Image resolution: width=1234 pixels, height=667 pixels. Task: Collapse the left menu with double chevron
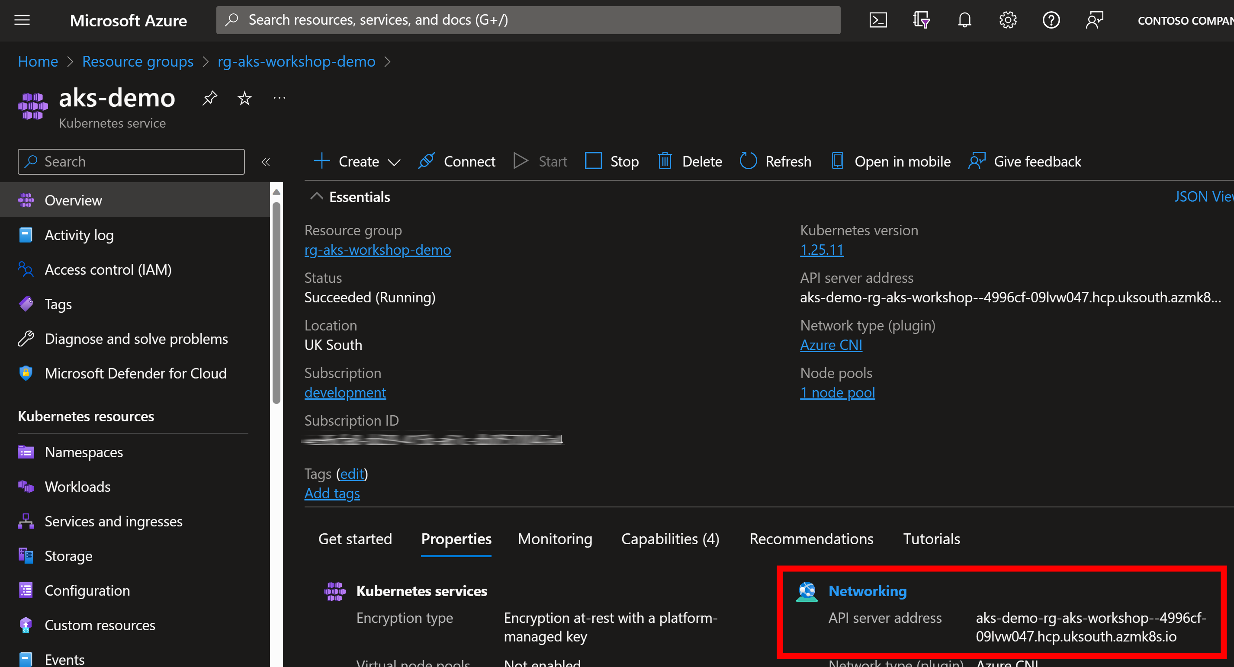[x=265, y=162]
